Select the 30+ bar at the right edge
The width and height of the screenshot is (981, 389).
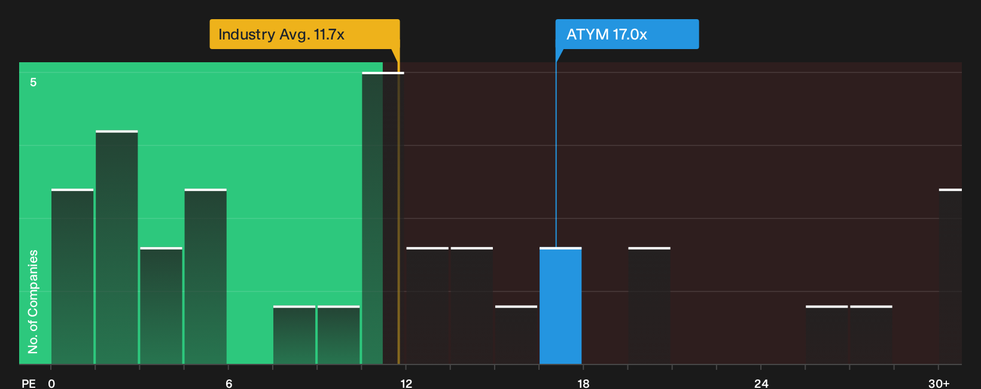(x=950, y=276)
